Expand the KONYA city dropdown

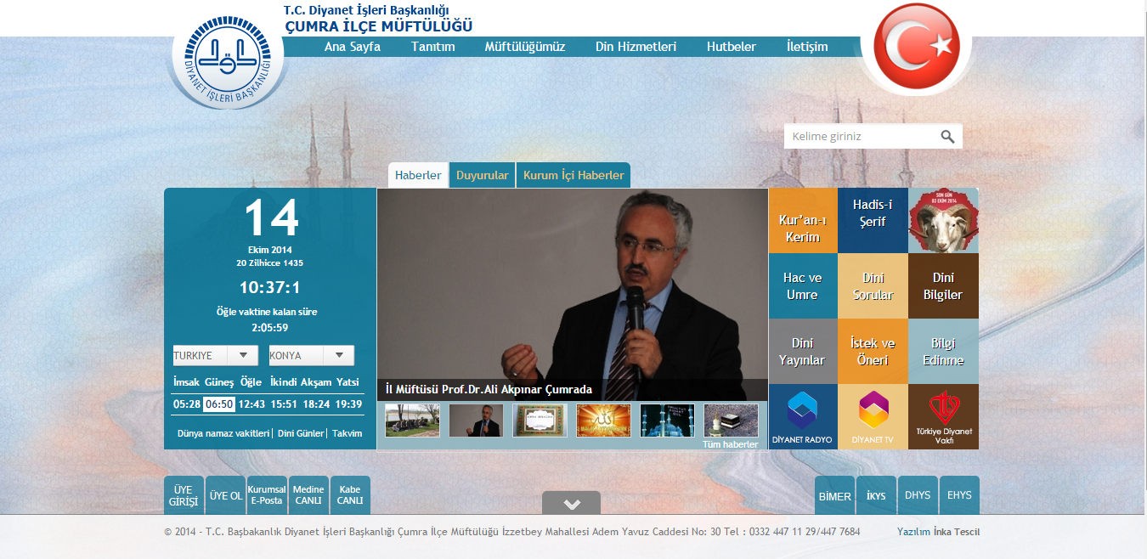tap(339, 355)
